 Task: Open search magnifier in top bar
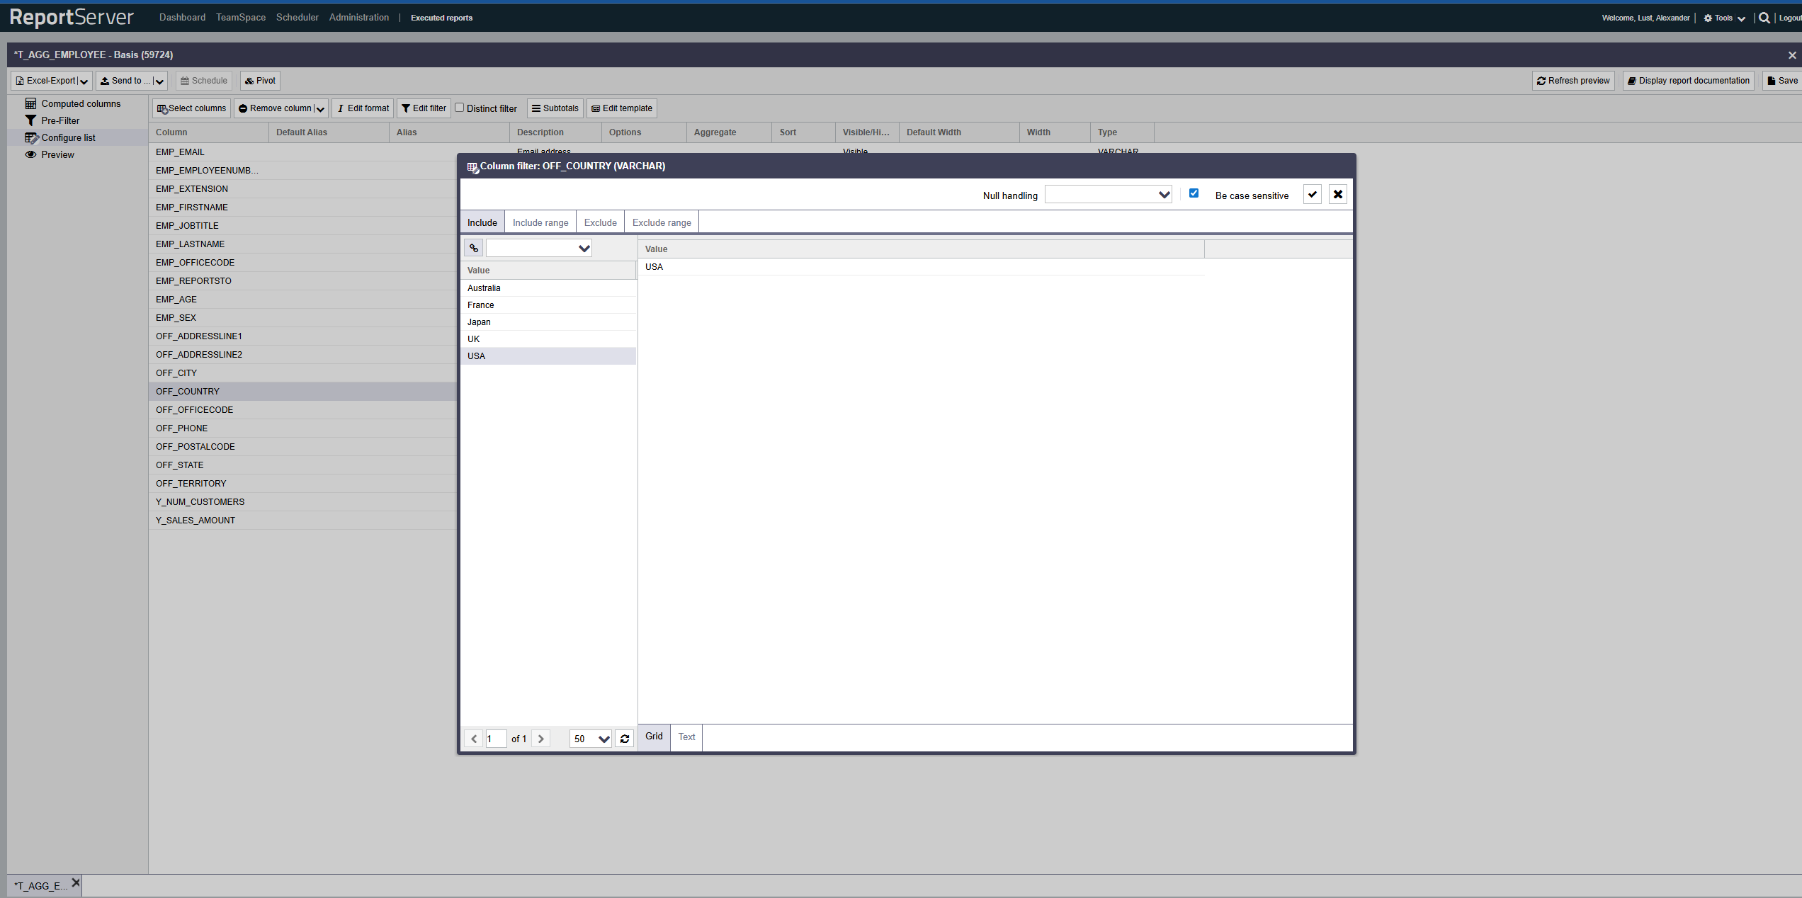(1764, 18)
